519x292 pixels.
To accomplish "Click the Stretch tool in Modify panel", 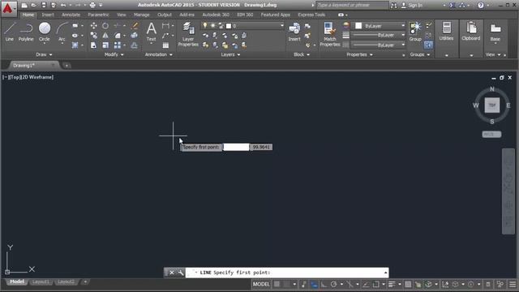I will click(94, 45).
